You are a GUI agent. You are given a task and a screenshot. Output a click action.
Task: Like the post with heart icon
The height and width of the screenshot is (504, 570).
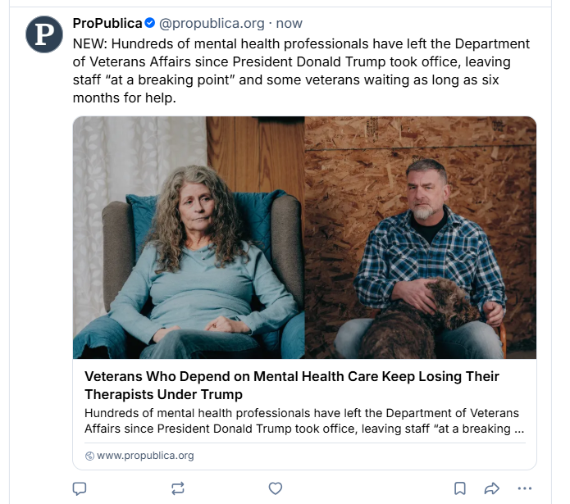[276, 488]
